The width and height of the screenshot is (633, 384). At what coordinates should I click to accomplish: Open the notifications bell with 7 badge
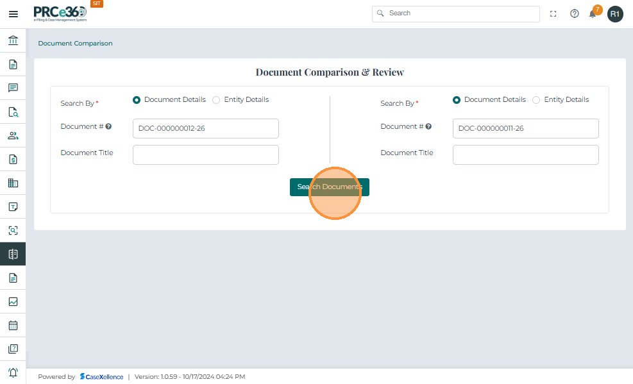tap(593, 13)
